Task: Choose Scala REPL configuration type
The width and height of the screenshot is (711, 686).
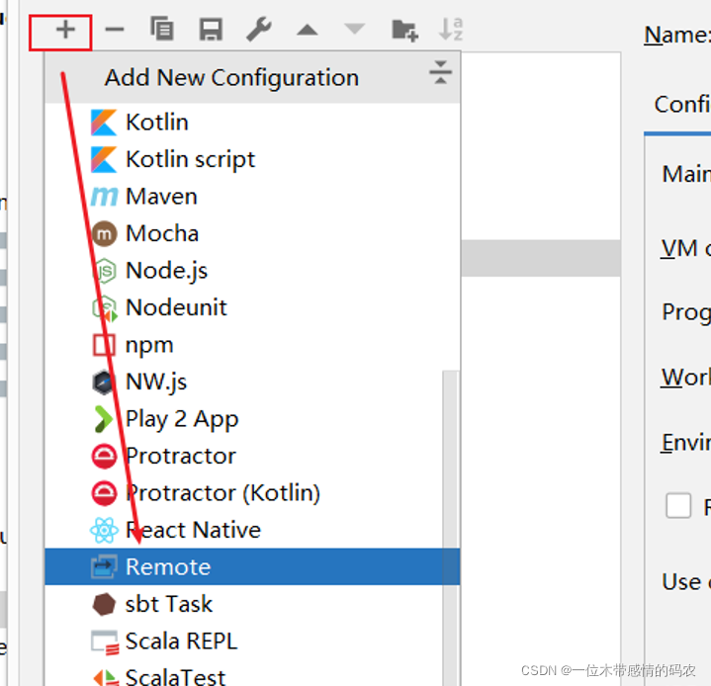Action: 181,642
